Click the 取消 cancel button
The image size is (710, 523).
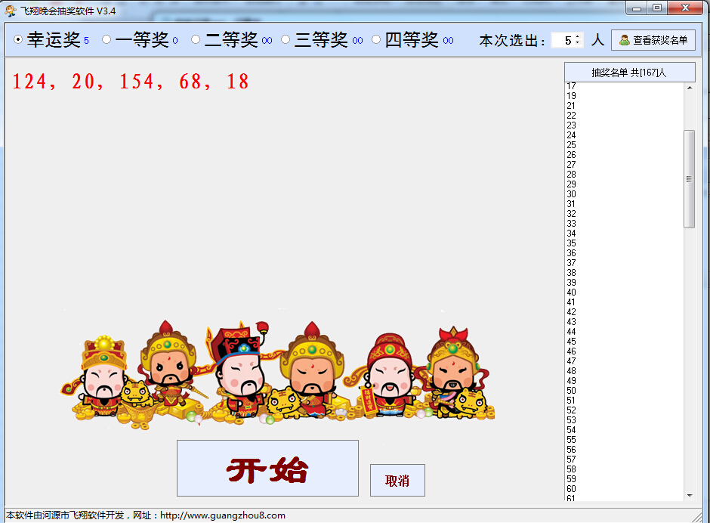397,481
